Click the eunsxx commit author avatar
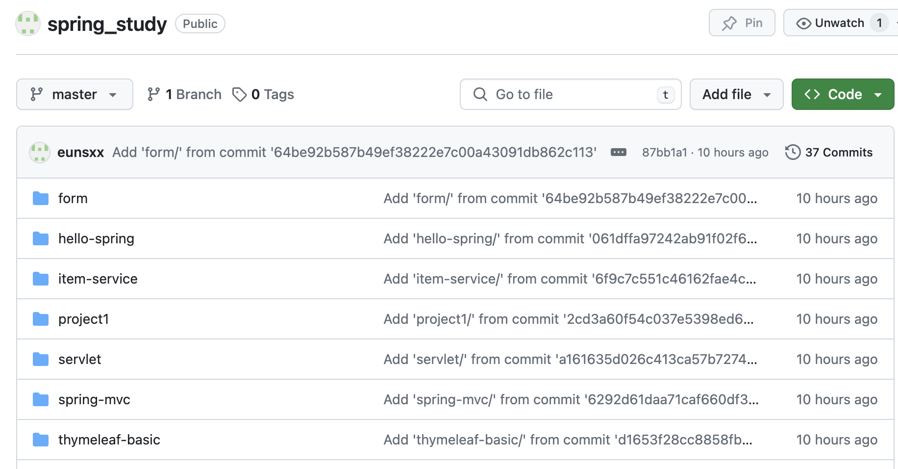 [x=40, y=153]
